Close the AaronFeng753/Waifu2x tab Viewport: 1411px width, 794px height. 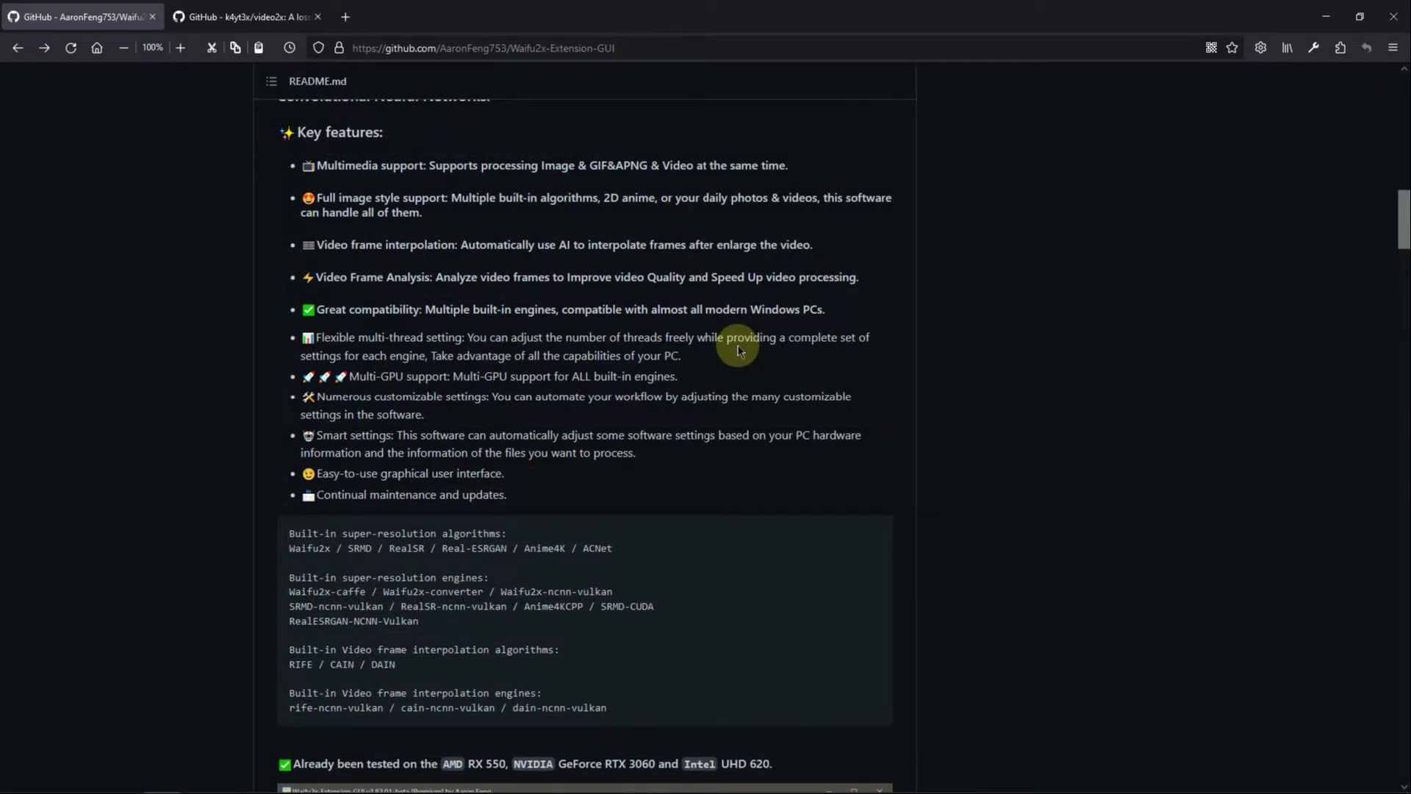(x=152, y=17)
